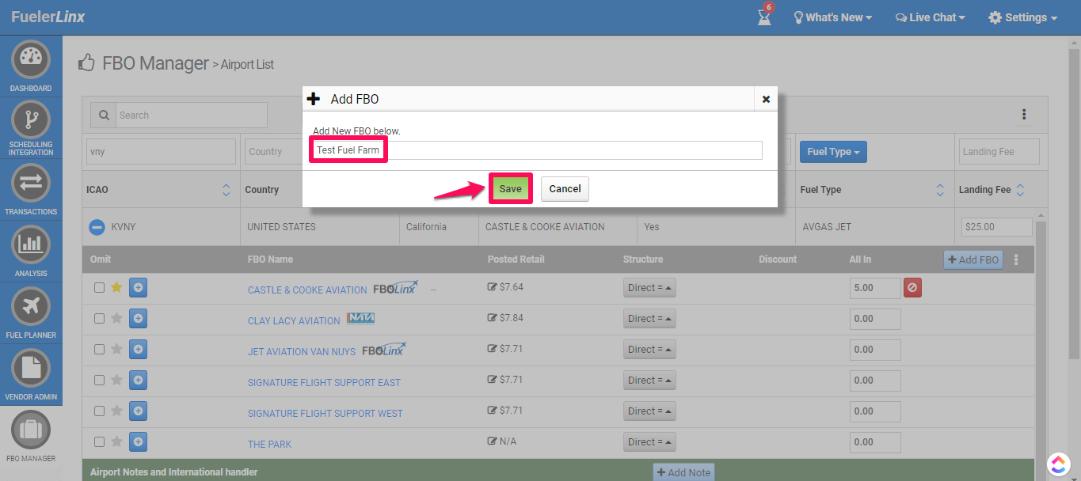Close the Add FBO dialog

point(766,99)
